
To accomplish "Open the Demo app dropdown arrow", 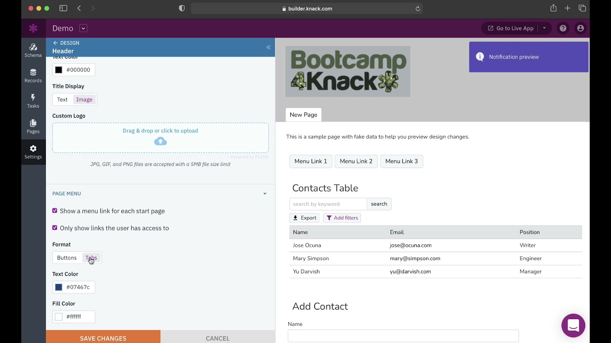I will (83, 28).
